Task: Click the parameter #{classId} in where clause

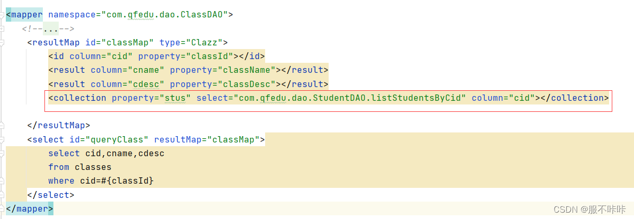Action: pos(128,181)
